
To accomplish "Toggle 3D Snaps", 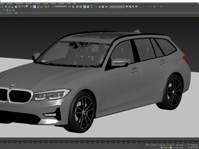I will pos(39,7).
